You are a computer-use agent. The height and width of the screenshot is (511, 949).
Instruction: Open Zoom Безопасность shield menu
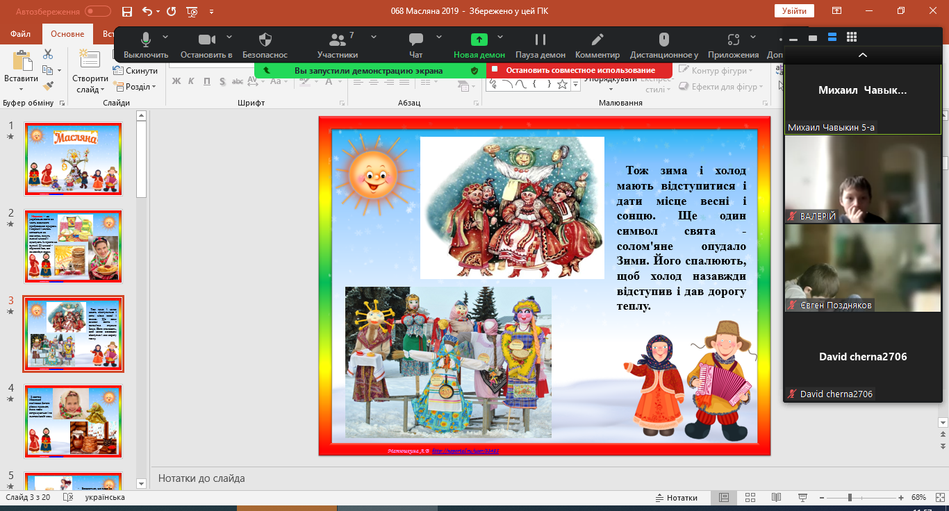coord(265,45)
